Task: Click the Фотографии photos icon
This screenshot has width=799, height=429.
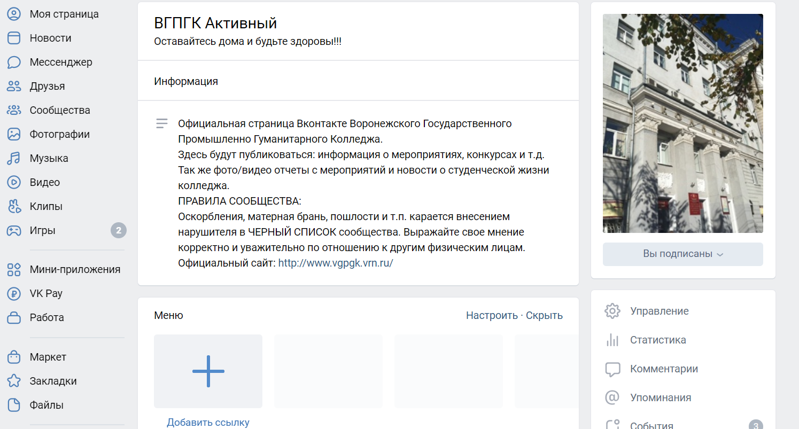Action: [14, 134]
